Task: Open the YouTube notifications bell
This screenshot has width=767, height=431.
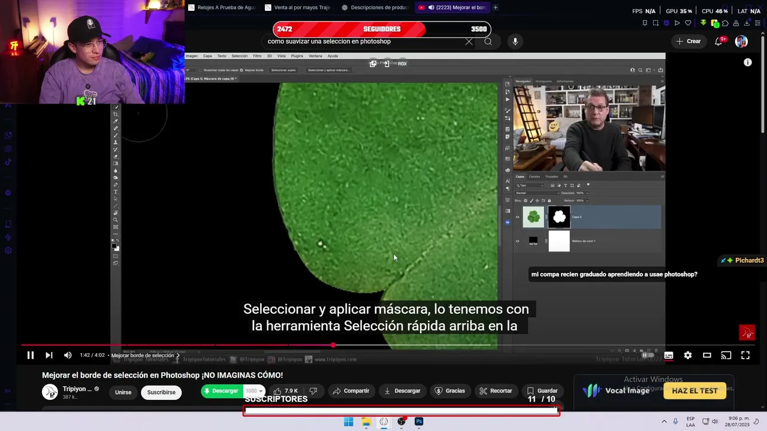Action: click(718, 41)
